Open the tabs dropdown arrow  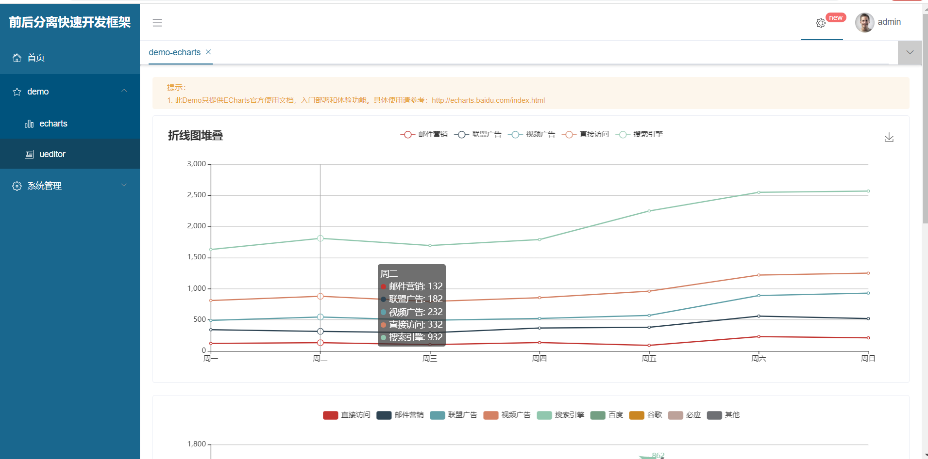(x=910, y=52)
